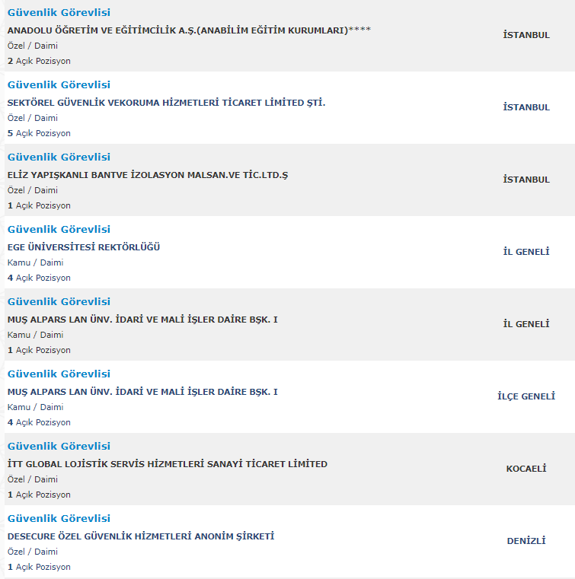Viewport: 575px width, 579px height.
Task: Click İSTANBUL label on Eliz Yapışkanlı row
Action: (x=526, y=180)
